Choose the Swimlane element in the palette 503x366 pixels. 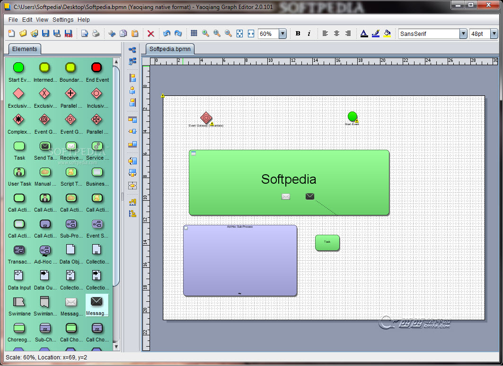point(19,302)
